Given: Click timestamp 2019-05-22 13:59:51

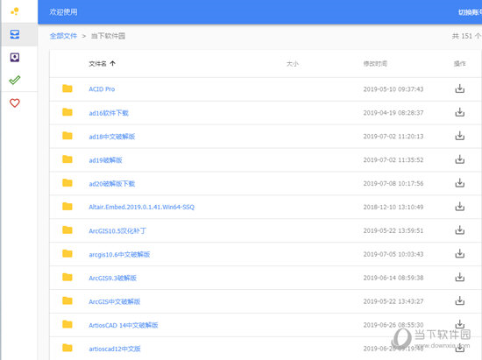Looking at the screenshot, I should pyautogui.click(x=393, y=230).
